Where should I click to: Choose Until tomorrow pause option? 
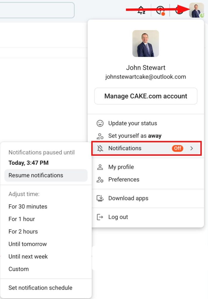[27, 244]
